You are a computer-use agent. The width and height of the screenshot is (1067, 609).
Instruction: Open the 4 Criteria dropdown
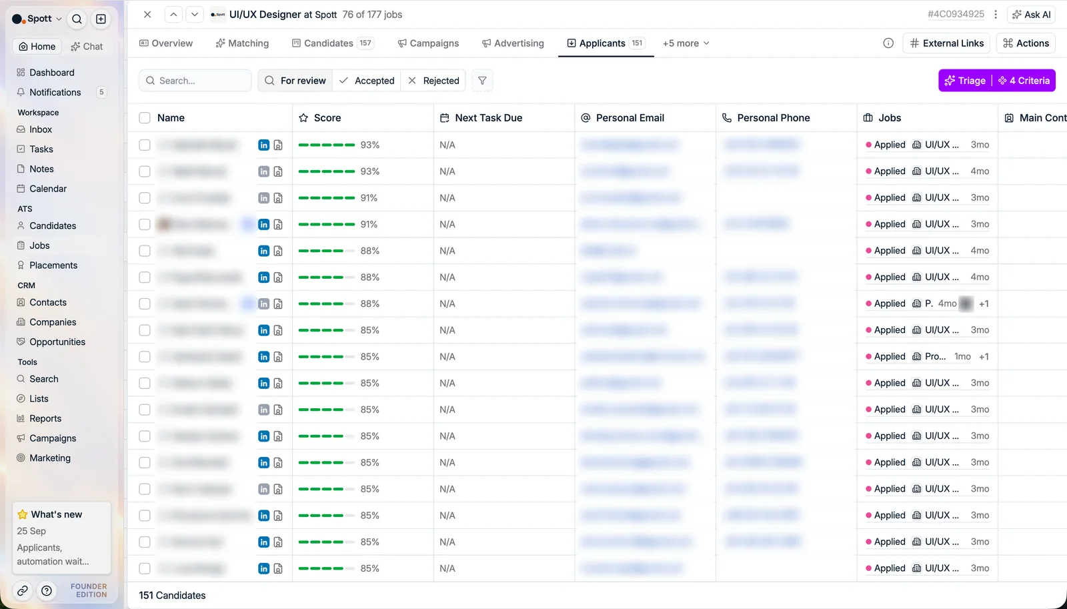1024,81
